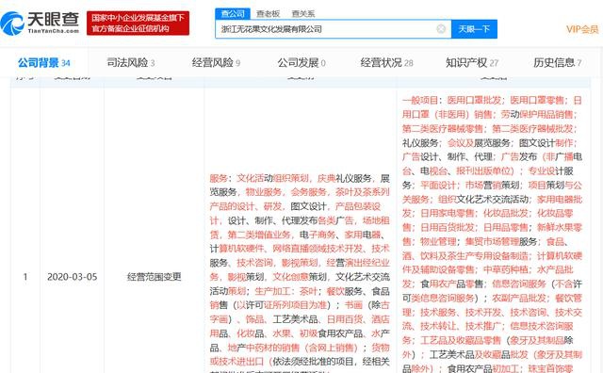Switch to the 查老板 search tab
The width and height of the screenshot is (603, 373).
(268, 14)
